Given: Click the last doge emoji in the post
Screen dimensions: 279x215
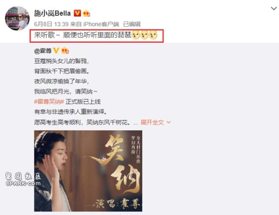Looking at the screenshot, I should click(153, 35).
